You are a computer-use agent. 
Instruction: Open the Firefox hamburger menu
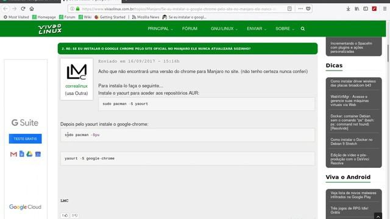tap(385, 9)
